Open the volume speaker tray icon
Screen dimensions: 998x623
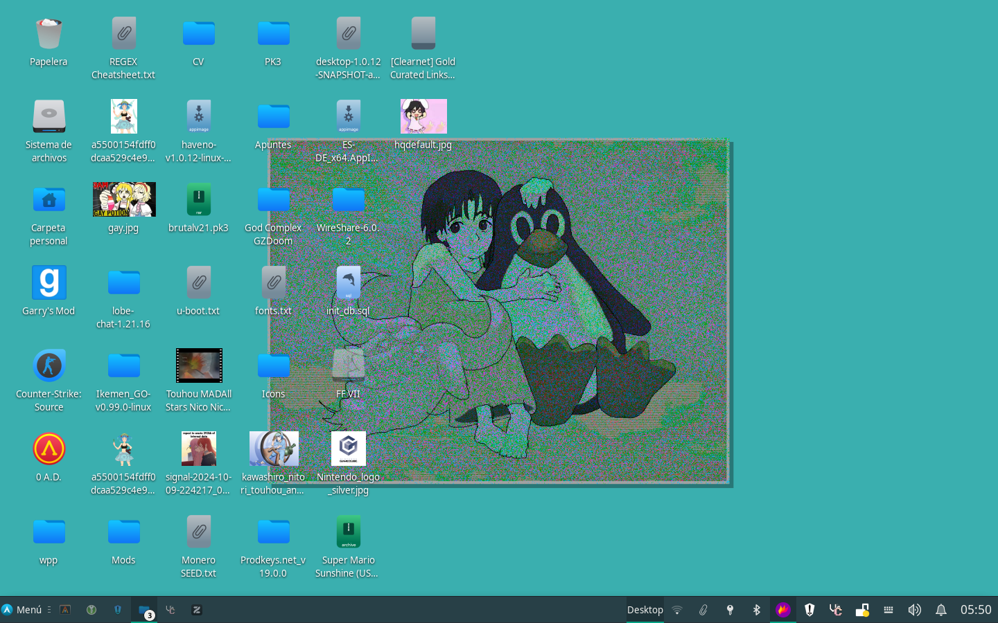tap(915, 610)
